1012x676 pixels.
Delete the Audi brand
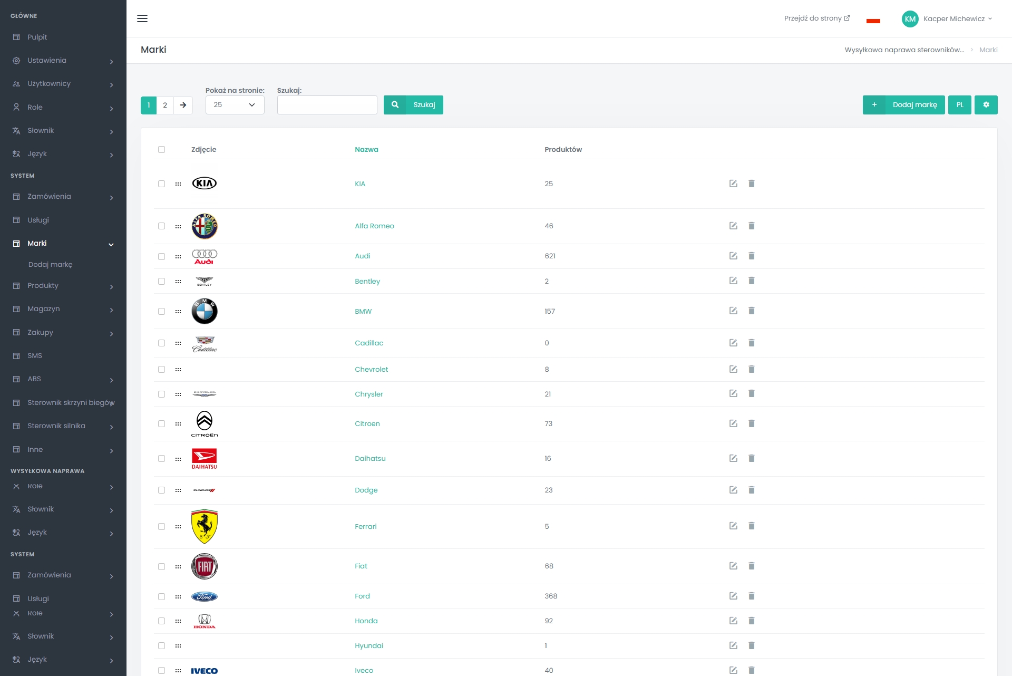(x=752, y=256)
